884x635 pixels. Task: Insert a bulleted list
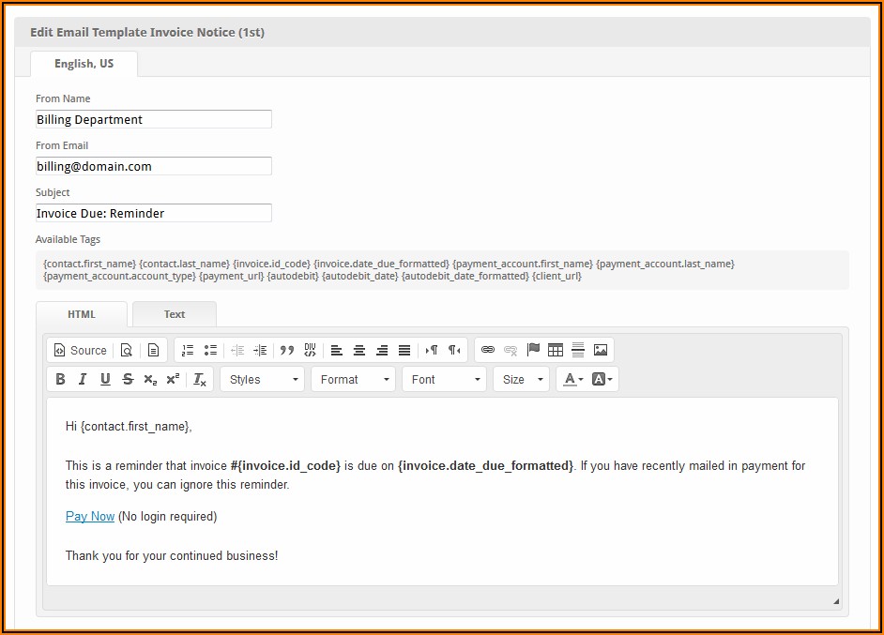tap(210, 351)
